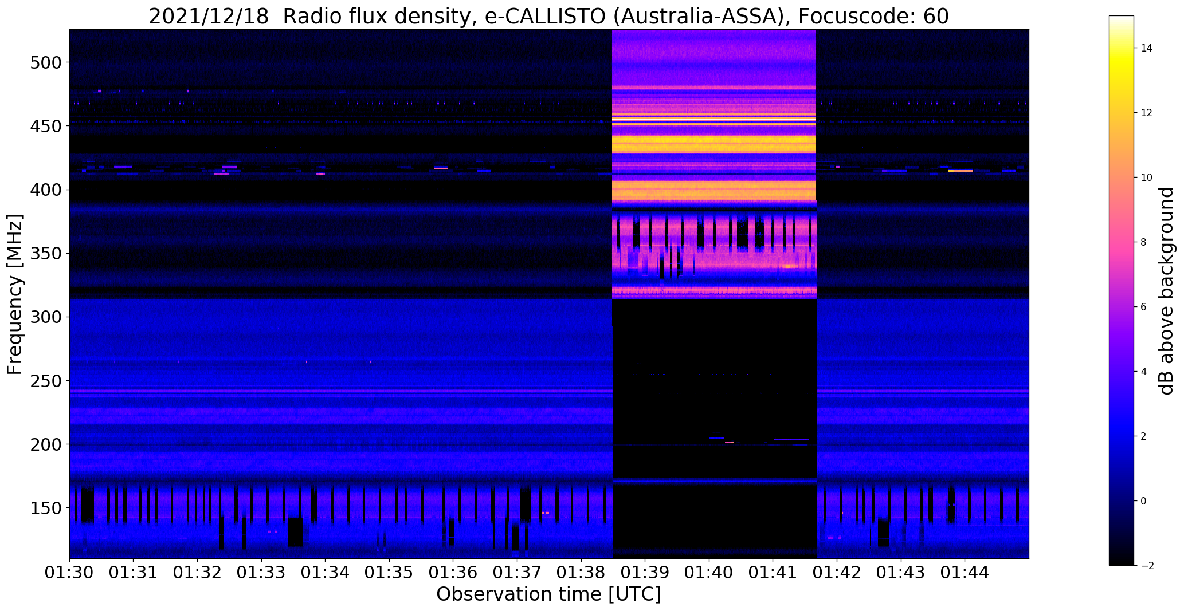The width and height of the screenshot is (1184, 611).
Task: Click the 'Frequency [MHz]' y-axis label
Action: pos(15,294)
